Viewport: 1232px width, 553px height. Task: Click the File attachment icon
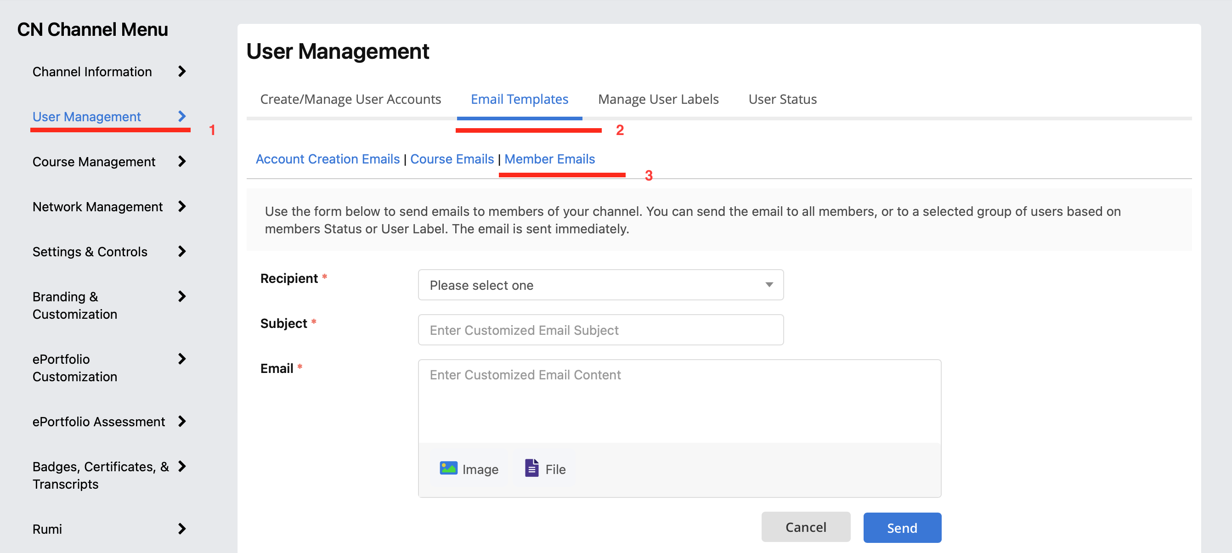tap(531, 468)
